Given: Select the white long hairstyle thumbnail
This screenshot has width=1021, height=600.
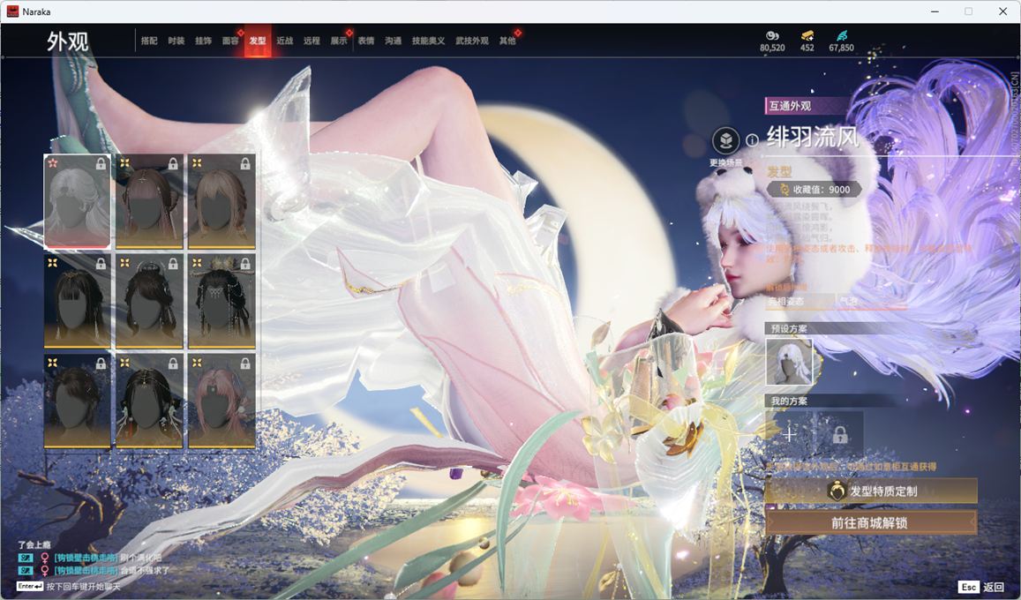Looking at the screenshot, I should [77, 201].
